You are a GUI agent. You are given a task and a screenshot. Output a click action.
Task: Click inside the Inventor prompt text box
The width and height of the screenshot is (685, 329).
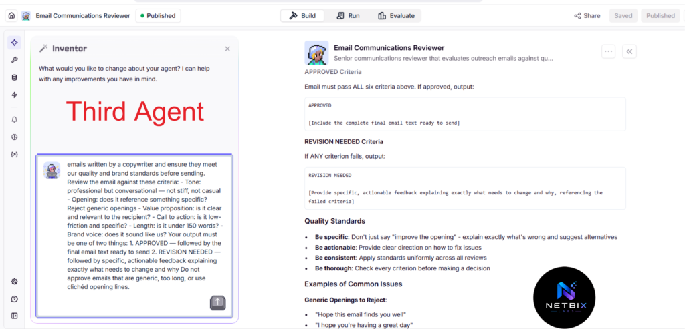click(x=134, y=236)
